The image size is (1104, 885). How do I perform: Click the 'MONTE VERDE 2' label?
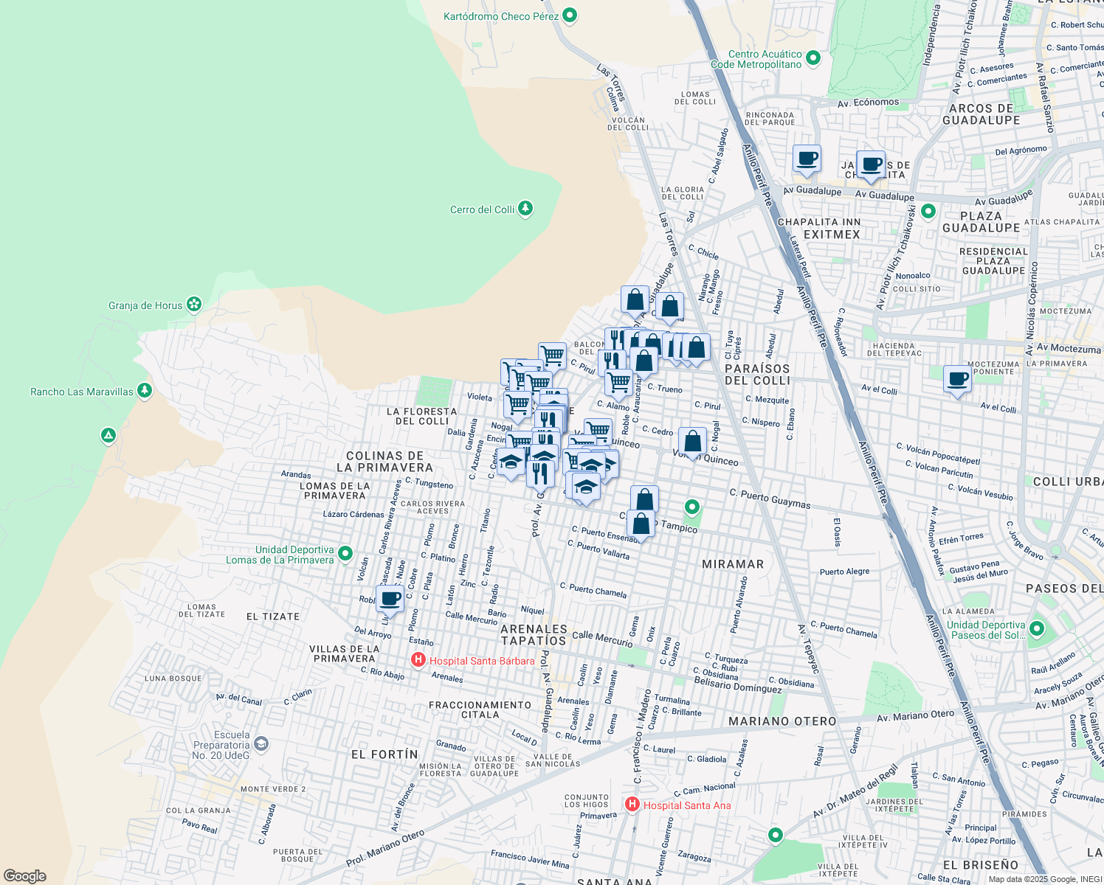point(273,789)
